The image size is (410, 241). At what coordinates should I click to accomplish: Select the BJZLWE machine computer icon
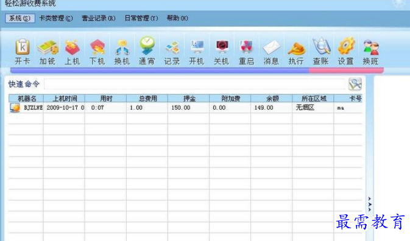15,108
